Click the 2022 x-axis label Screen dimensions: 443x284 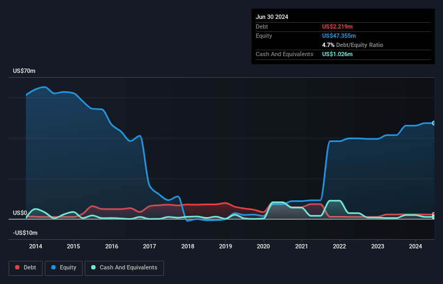339,246
